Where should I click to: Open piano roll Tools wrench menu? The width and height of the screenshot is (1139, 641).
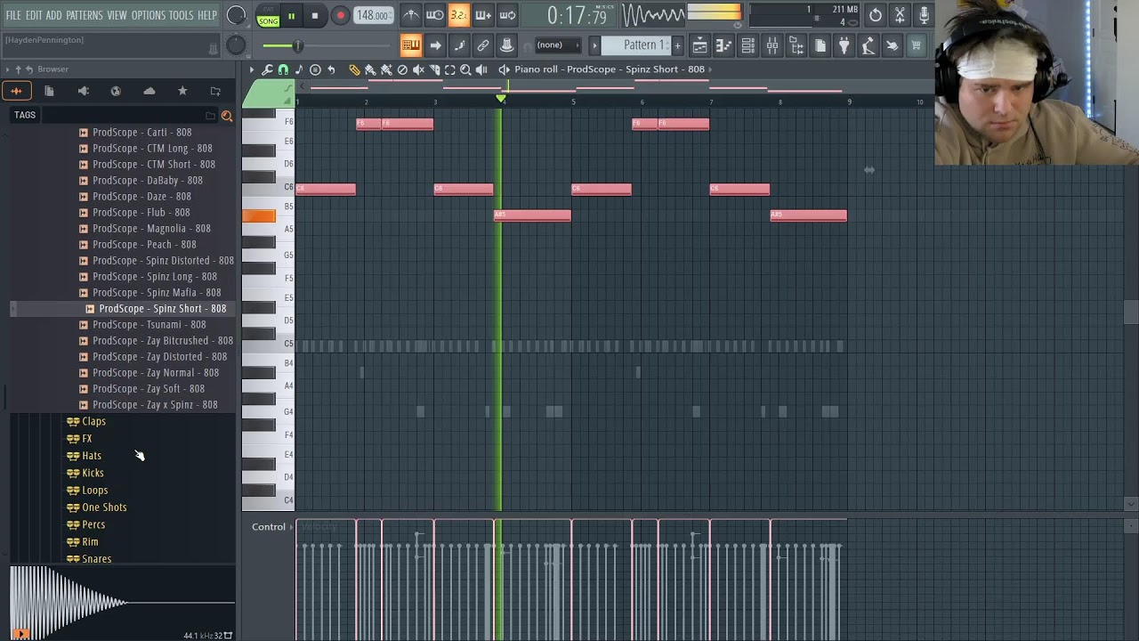click(x=267, y=69)
